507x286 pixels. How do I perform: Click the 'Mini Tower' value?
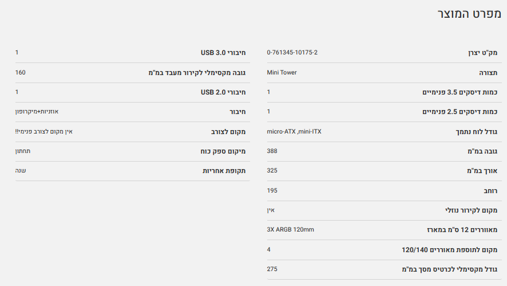pos(282,72)
